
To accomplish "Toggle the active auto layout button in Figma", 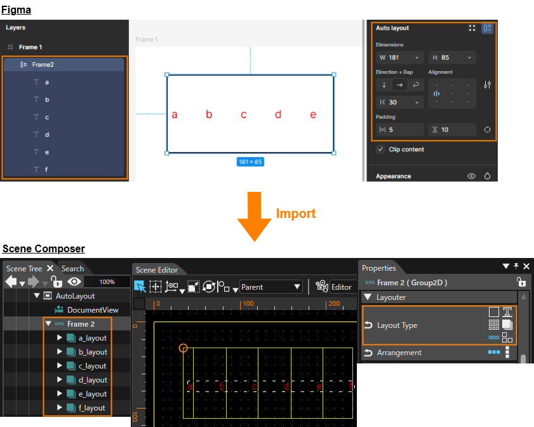I will click(x=488, y=28).
